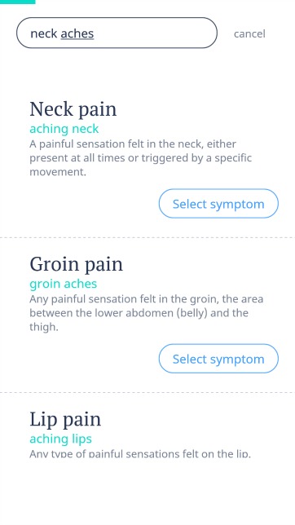Click the 'neck aches' search field
This screenshot has width=295, height=525.
(117, 33)
